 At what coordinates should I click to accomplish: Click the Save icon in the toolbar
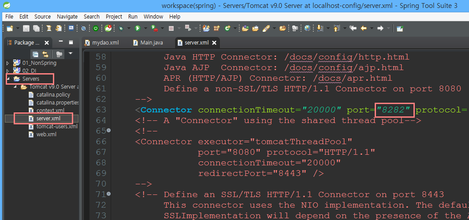26,28
